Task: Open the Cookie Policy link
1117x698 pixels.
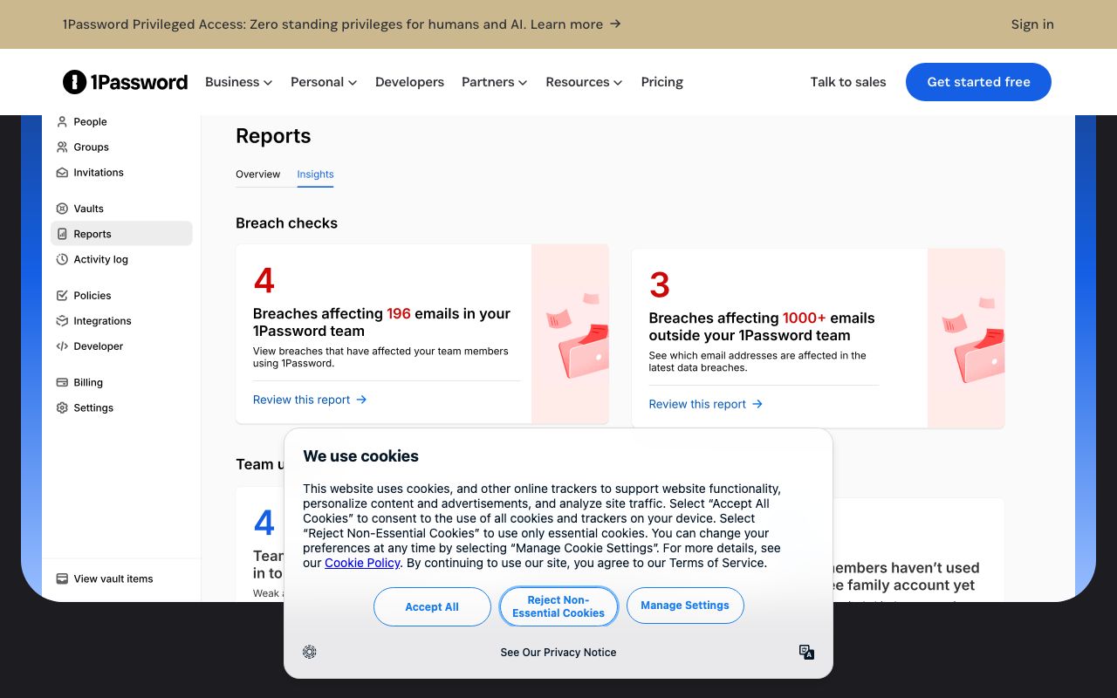Action: (x=362, y=563)
